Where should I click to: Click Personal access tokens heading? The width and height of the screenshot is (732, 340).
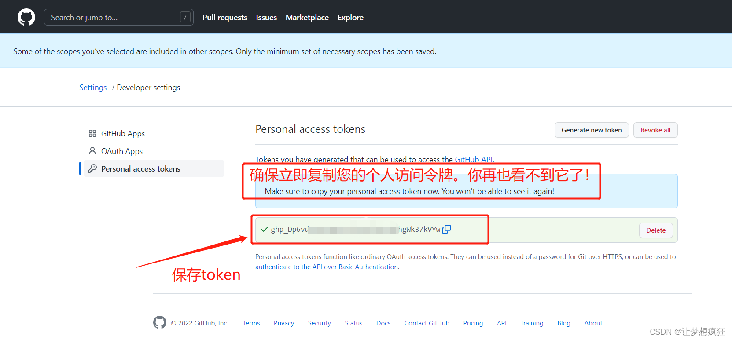coord(310,129)
